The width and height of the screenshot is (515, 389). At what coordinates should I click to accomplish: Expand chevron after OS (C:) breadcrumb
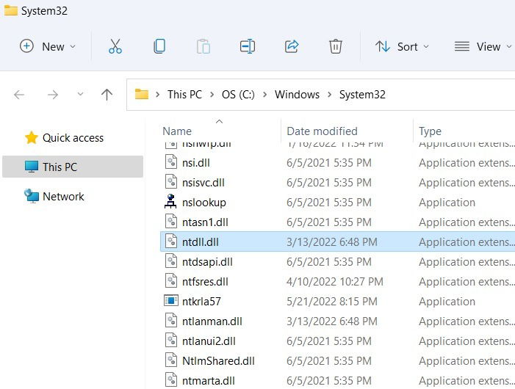(264, 95)
